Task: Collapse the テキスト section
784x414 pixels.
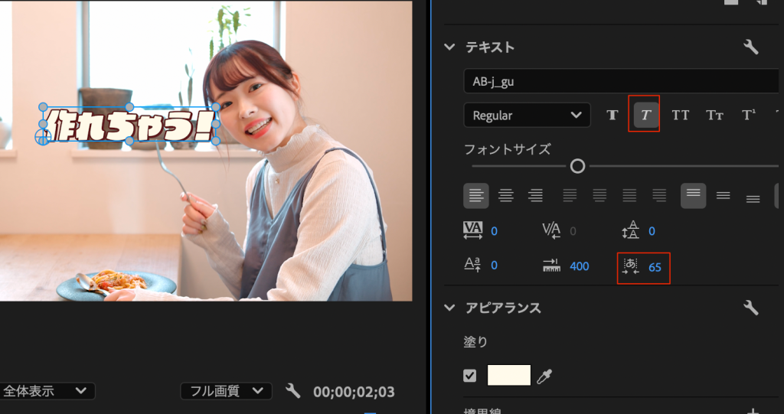Action: (449, 47)
